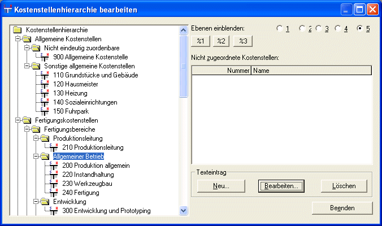Select level 5 radio button
Screen dimensions: 382x226
359,28
